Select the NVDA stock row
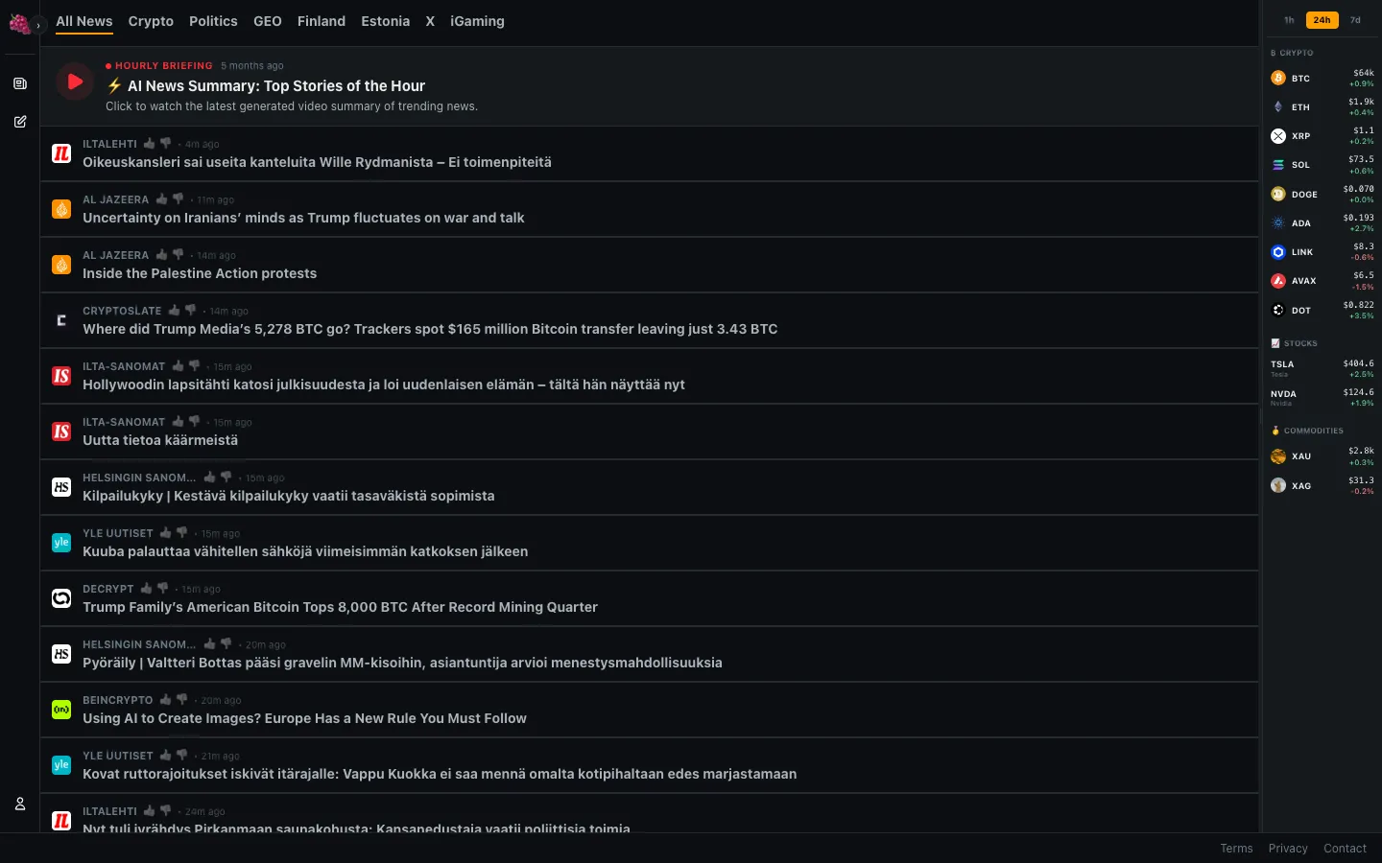This screenshot has width=1382, height=863. click(x=1322, y=397)
